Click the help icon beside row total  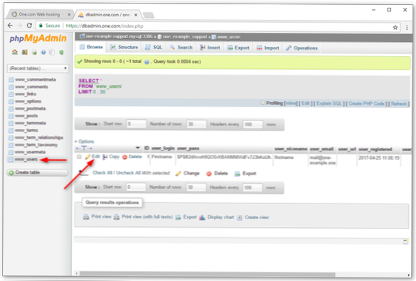coord(146,62)
